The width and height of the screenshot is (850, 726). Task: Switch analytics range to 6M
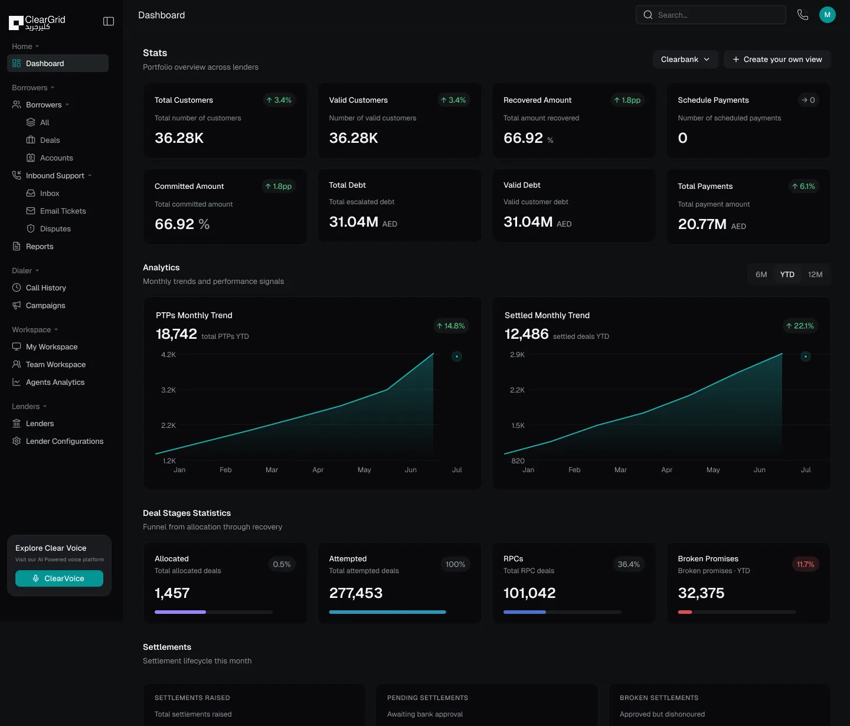point(761,274)
